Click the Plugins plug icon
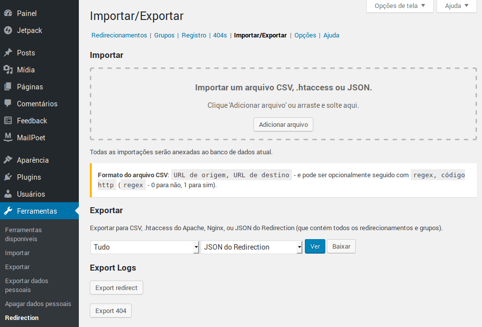The image size is (482, 327). coord(8,177)
